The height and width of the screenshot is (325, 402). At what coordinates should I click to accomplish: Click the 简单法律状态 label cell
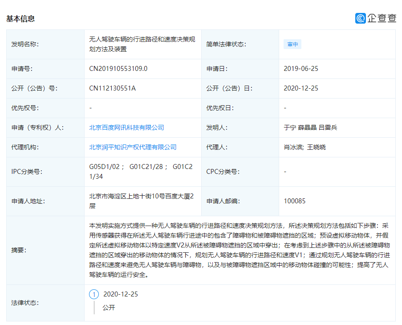240,45
